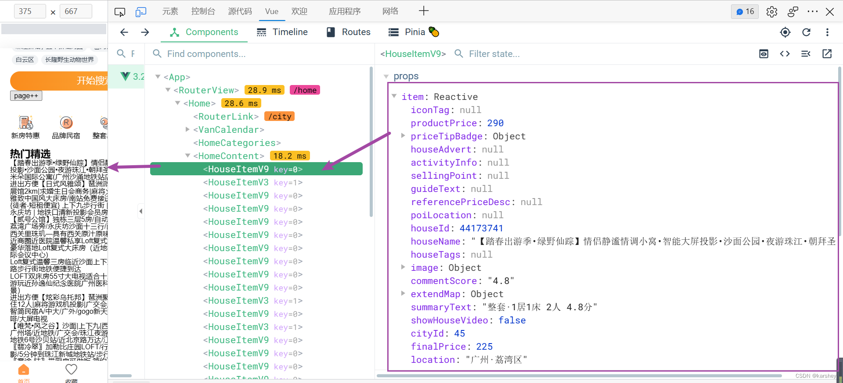Click the viewport width field 375

tap(30, 11)
